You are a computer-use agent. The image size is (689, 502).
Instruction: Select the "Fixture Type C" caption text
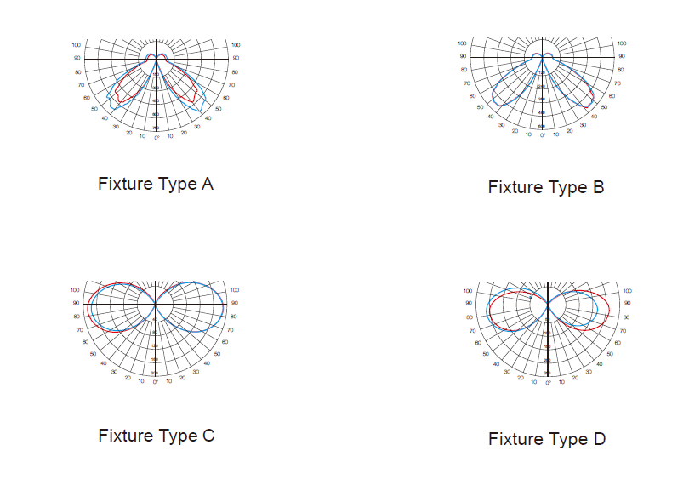pyautogui.click(x=156, y=436)
